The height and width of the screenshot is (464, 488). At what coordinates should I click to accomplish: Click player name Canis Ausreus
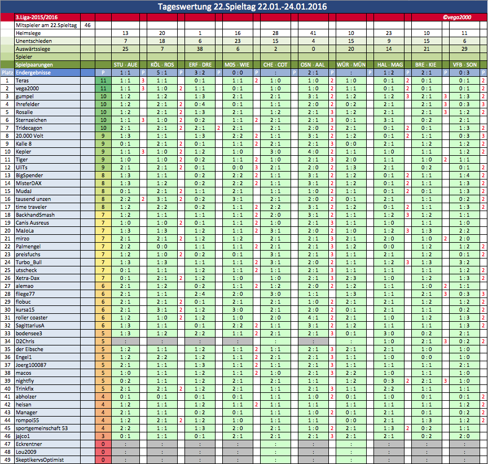tap(32, 223)
